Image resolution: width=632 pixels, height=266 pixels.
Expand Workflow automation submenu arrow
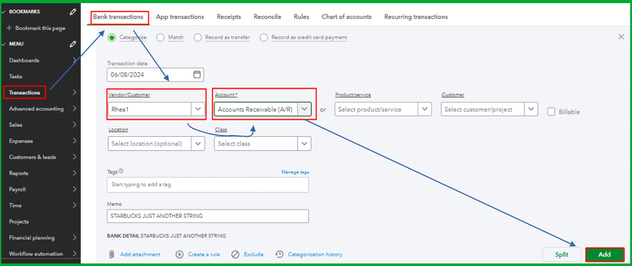coord(75,254)
